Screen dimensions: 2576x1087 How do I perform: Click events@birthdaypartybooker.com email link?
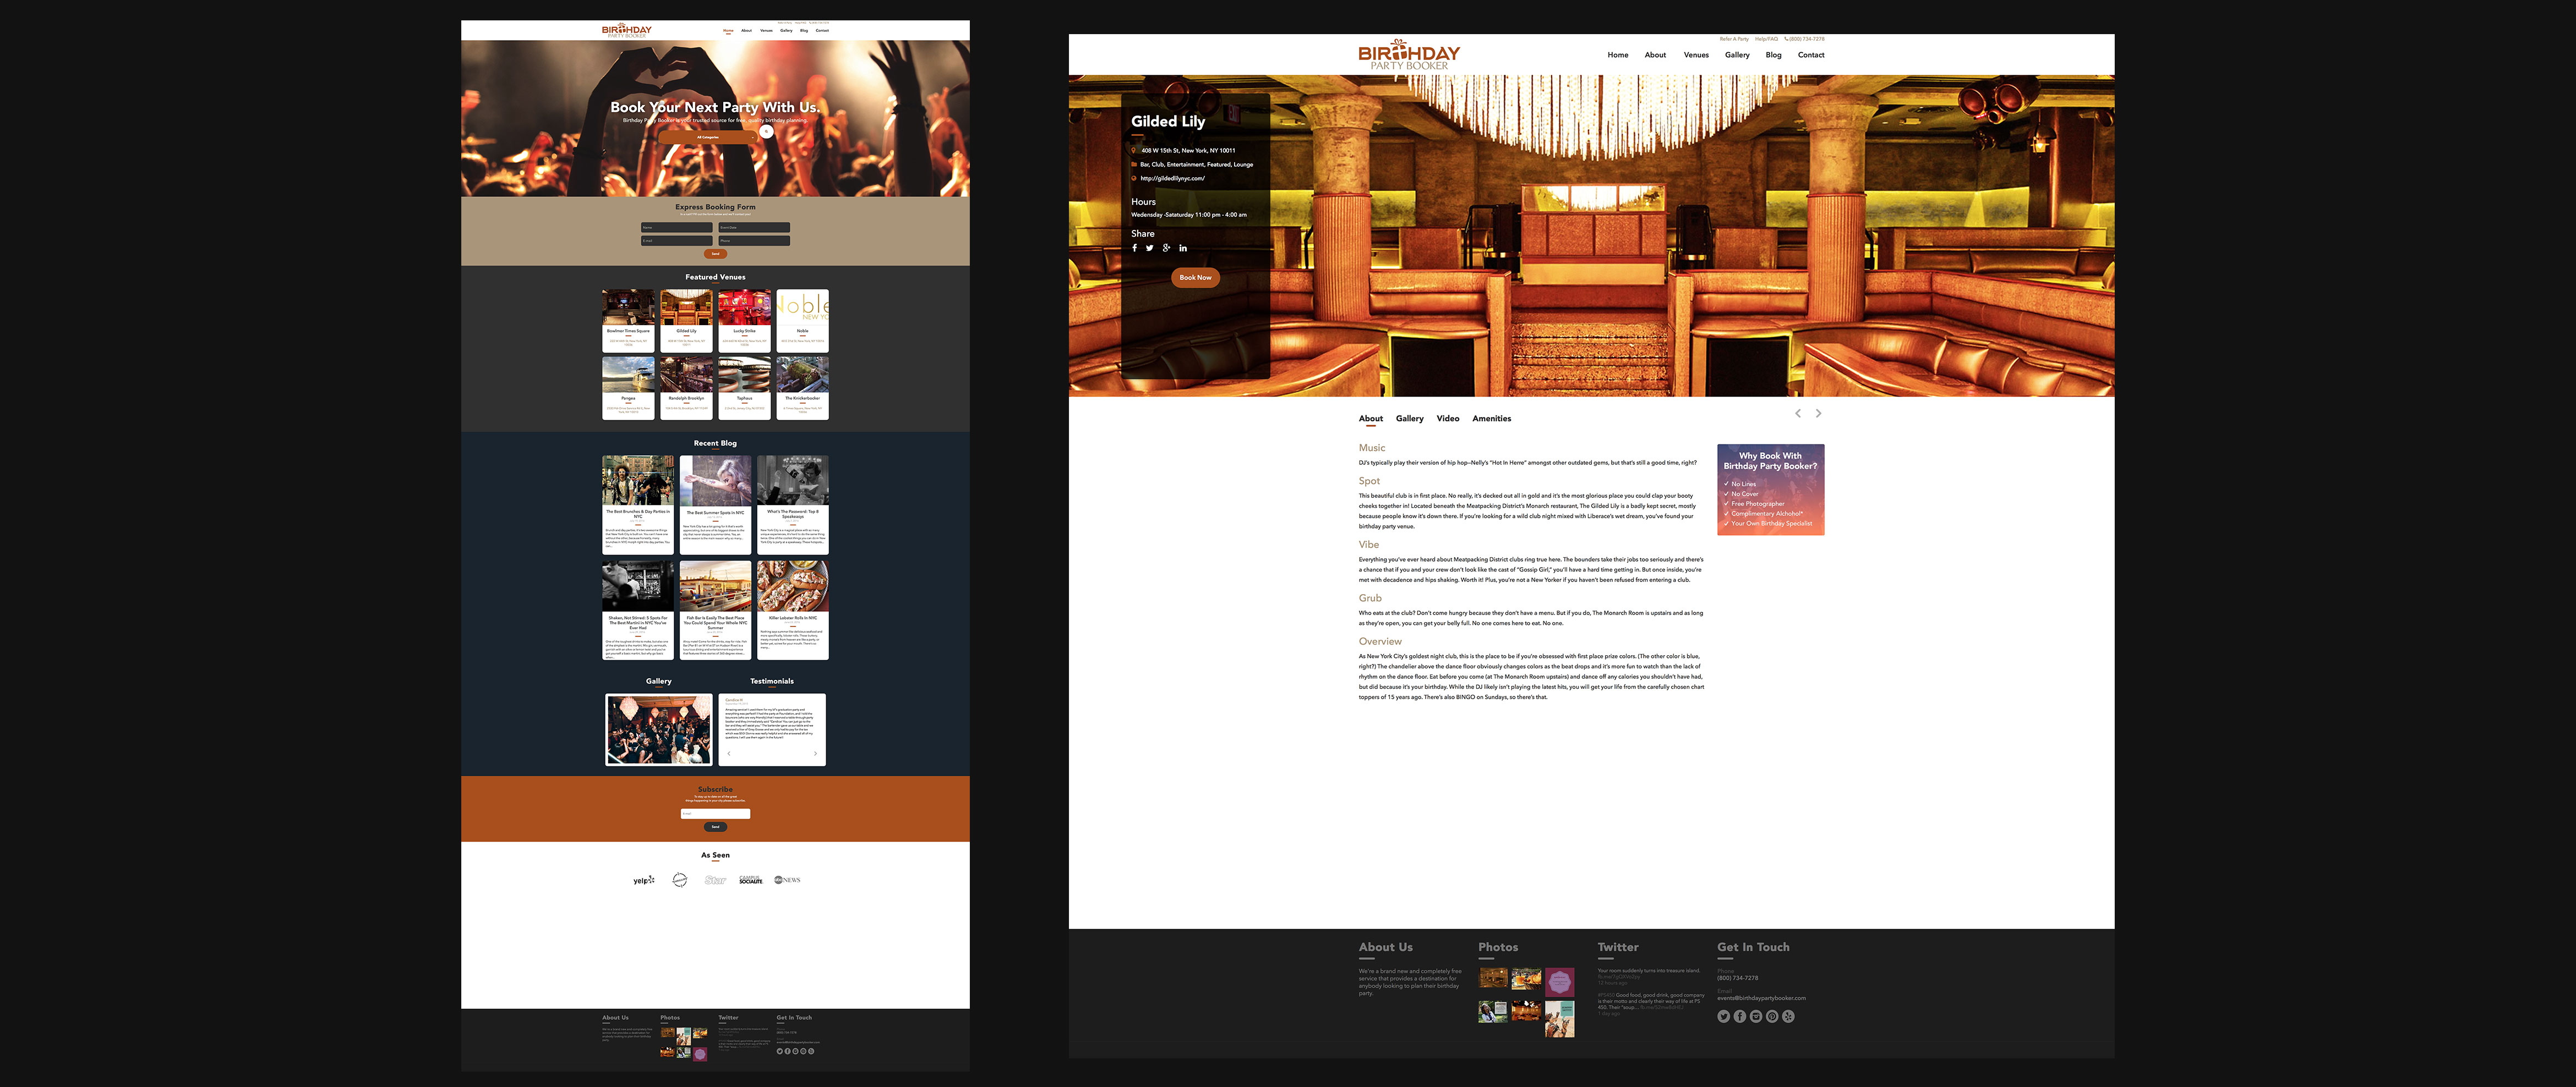click(1761, 998)
